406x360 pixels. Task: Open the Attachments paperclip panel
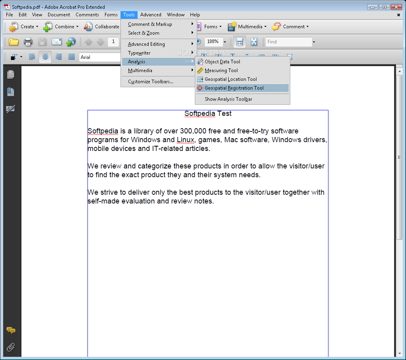(x=11, y=347)
